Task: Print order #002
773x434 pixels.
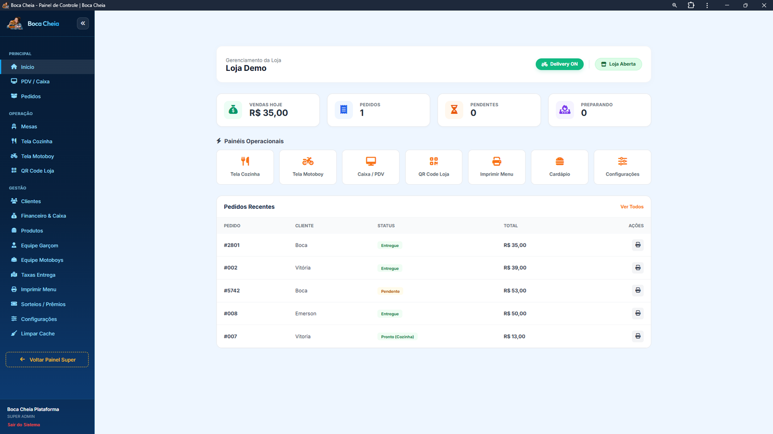Action: tap(638, 268)
